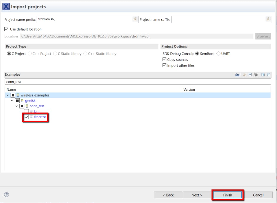The image size is (277, 203).
Task: Click the expand all icon in Examples toolbar
Action: 263,75
